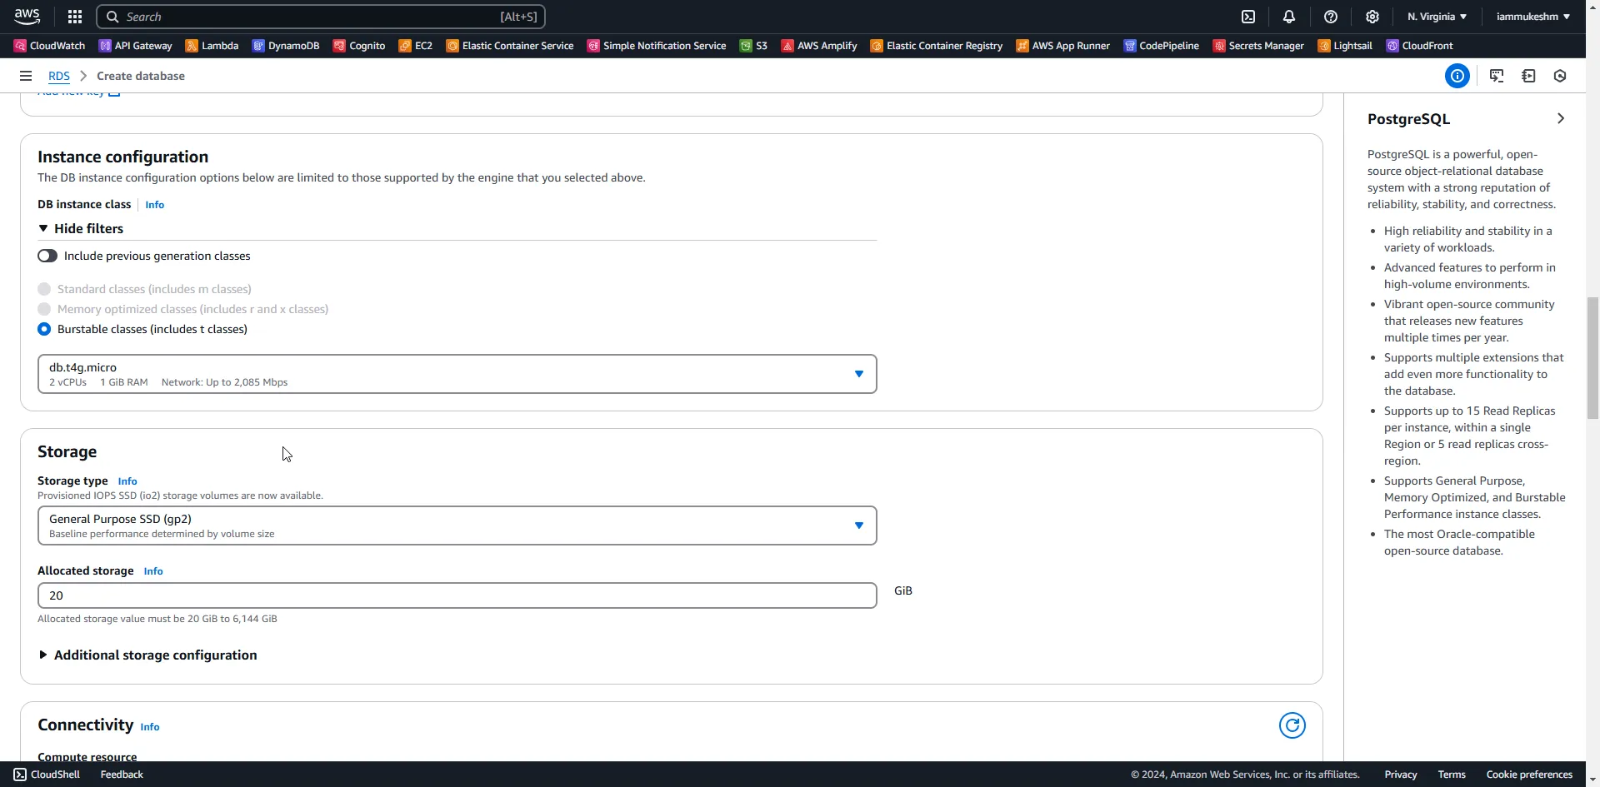
Task: Select Standard classes radio button
Action: tap(44, 289)
